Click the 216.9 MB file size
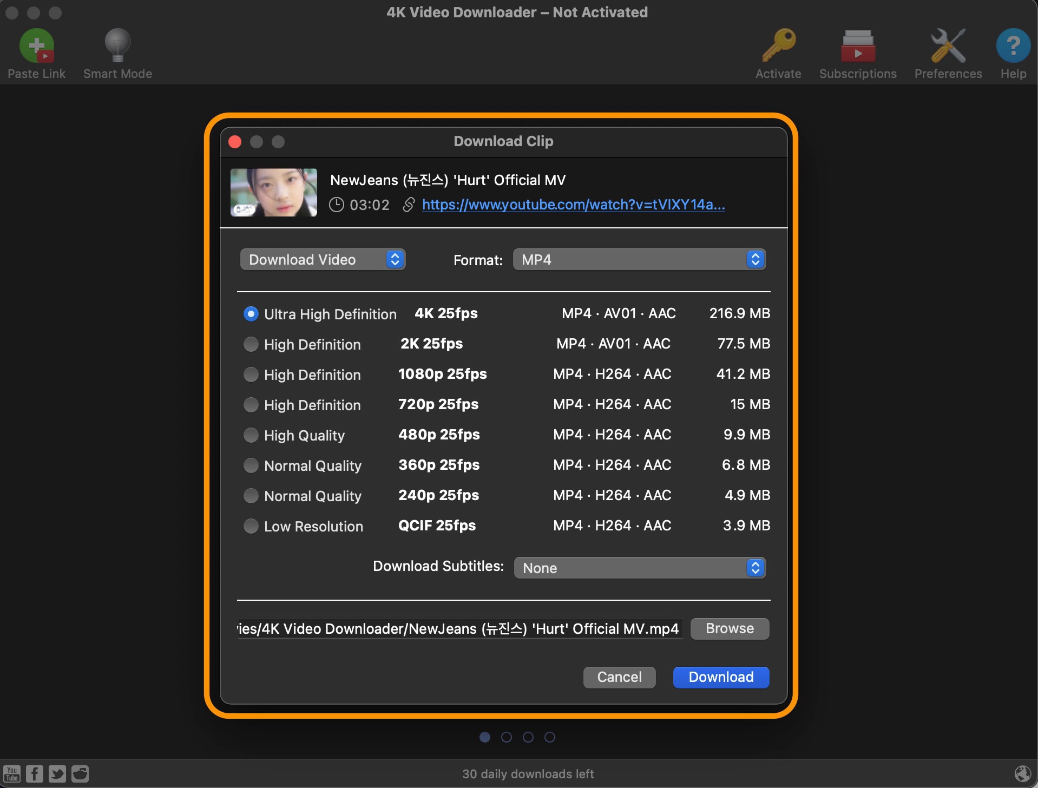1038x788 pixels. pyautogui.click(x=740, y=313)
